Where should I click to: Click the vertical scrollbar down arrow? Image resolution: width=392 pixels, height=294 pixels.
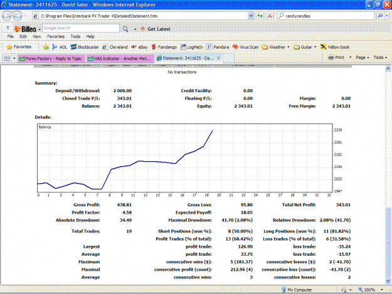(388, 281)
